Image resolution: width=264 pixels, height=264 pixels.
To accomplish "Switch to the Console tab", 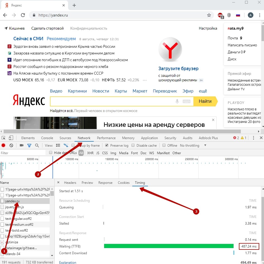I will click(47, 138).
